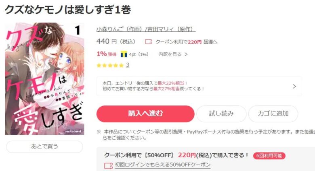
Task: Click the five-star rating icons
Action: pyautogui.click(x=110, y=65)
